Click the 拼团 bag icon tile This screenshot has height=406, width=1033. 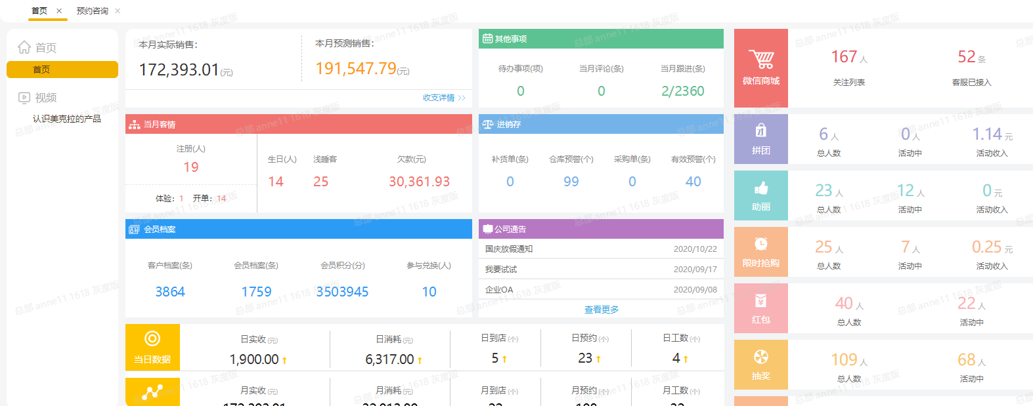click(760, 139)
